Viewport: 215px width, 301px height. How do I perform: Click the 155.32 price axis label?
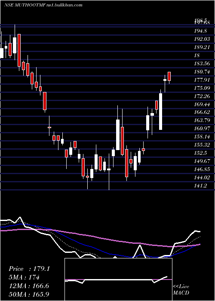click(x=202, y=145)
